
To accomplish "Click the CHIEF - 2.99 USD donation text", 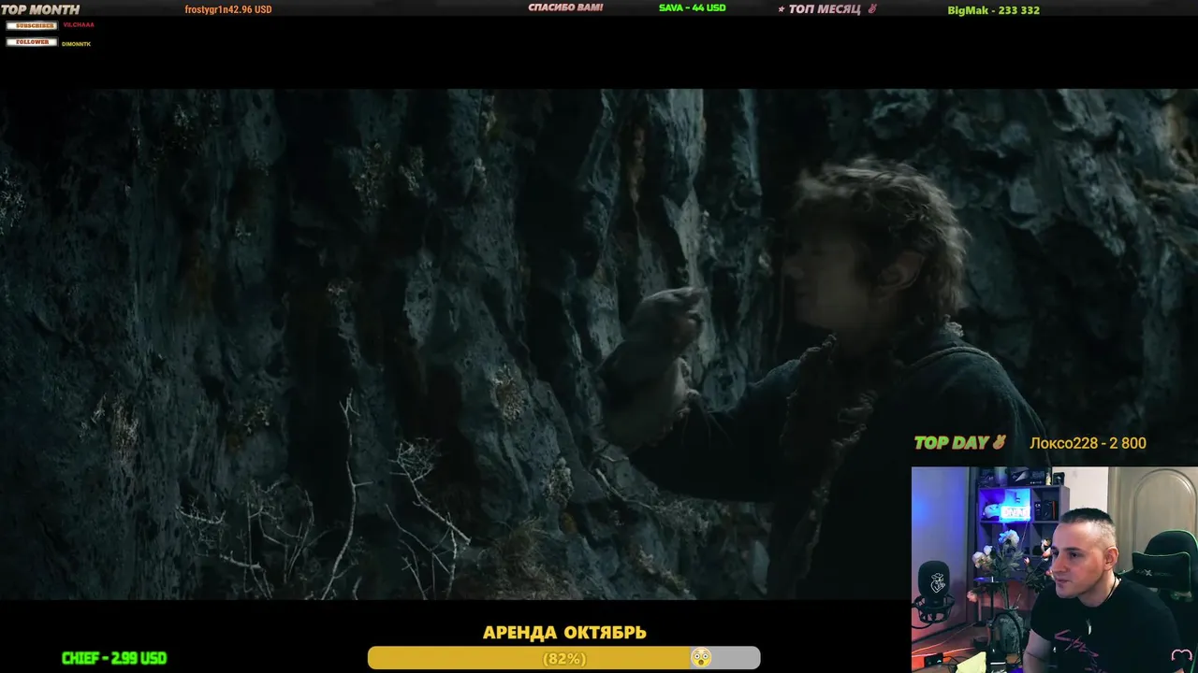I will (x=114, y=658).
